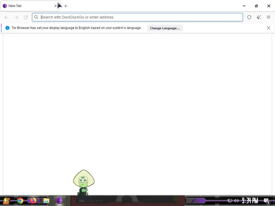
Task: Open the hamburger application menu
Action: [268, 17]
